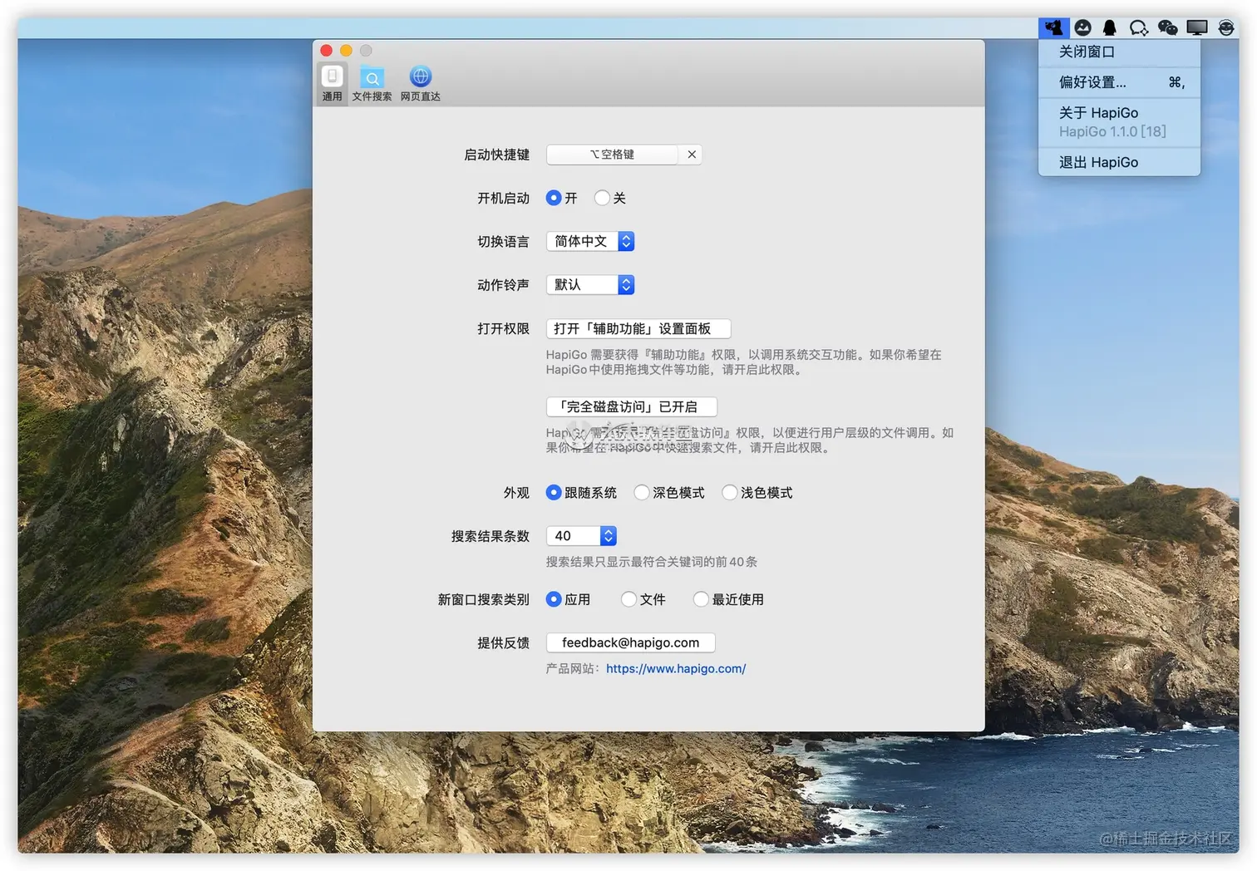Select 偏好设置... in the dropdown menu
The height and width of the screenshot is (871, 1257).
(x=1119, y=82)
